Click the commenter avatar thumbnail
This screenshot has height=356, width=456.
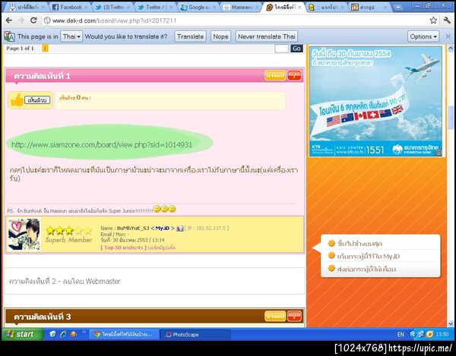click(x=24, y=235)
